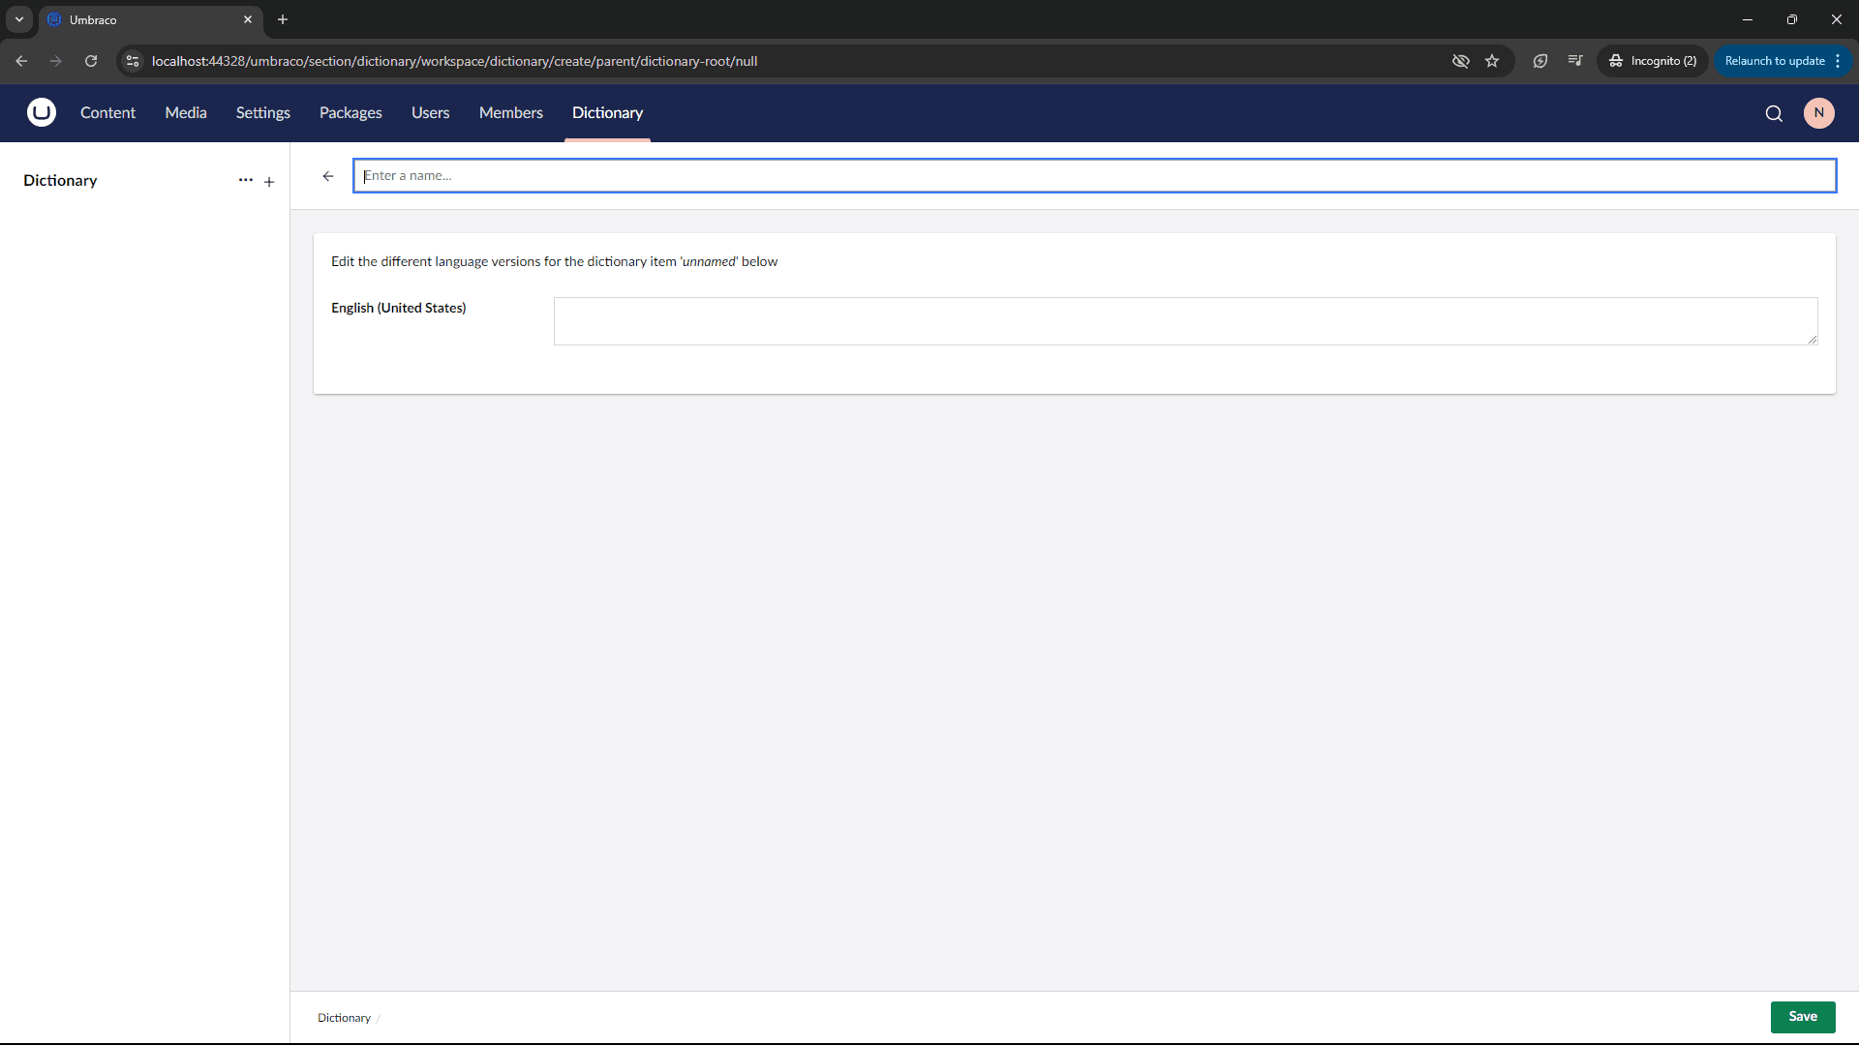Open the Packages section
This screenshot has width=1859, height=1045.
350,113
